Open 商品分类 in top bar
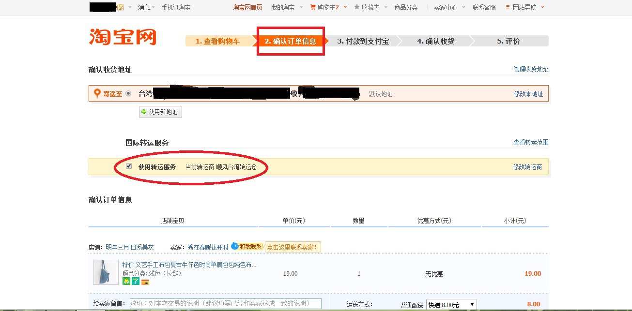Screen dimensions: 632x311 [406, 7]
